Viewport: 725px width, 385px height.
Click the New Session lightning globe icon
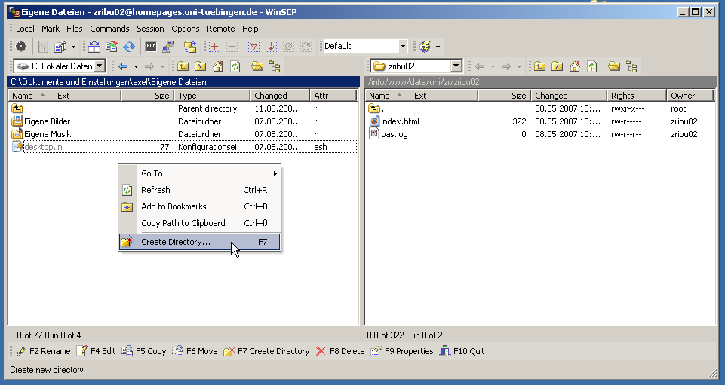point(425,46)
